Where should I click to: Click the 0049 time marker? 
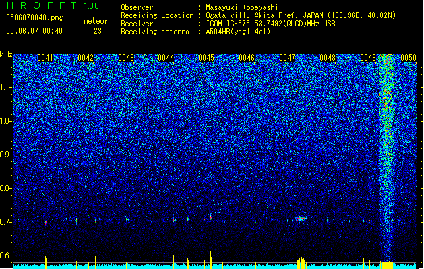click(x=368, y=58)
